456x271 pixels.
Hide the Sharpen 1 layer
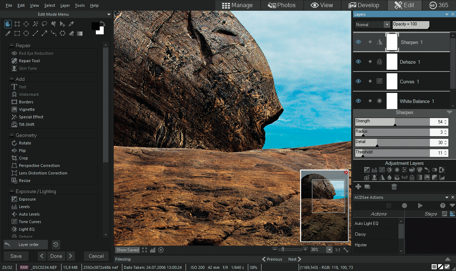click(x=358, y=42)
